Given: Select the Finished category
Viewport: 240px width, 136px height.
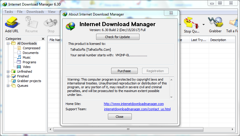Looking at the screenshot, I should [23, 76].
